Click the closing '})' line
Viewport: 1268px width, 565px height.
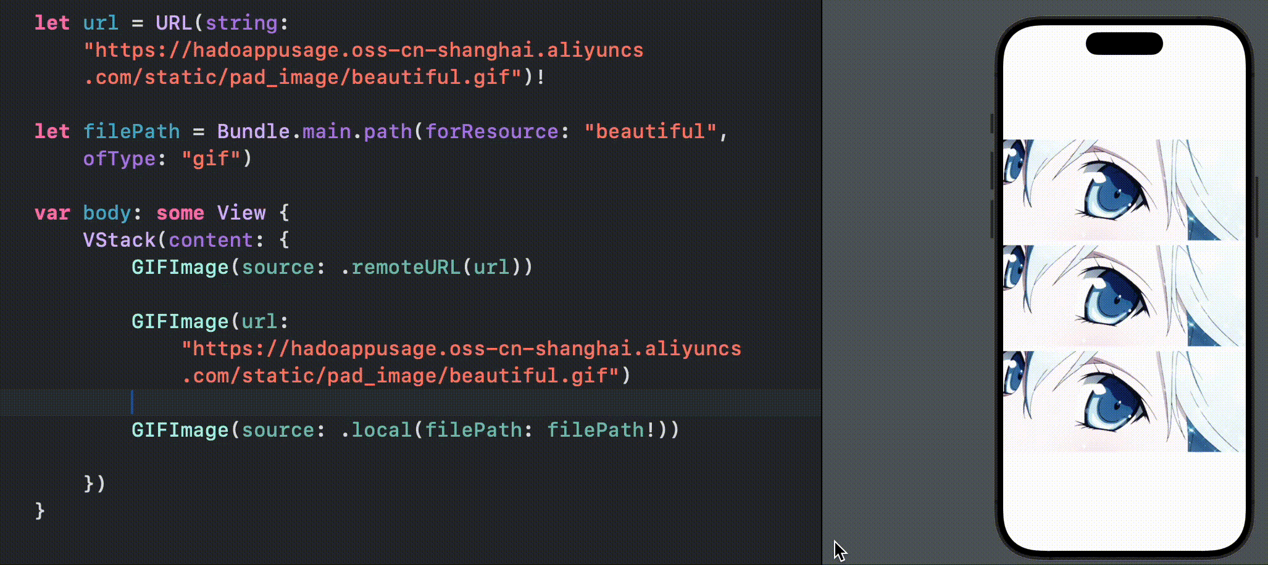tap(94, 483)
